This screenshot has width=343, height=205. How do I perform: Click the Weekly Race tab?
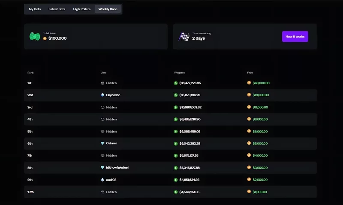(x=108, y=9)
